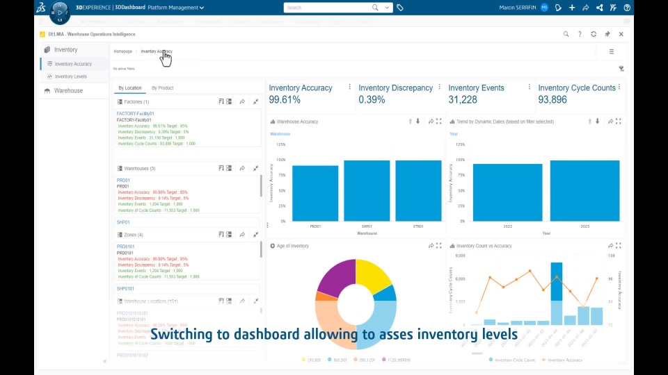This screenshot has height=375, width=668.
Task: Open Marcin SERAFIN user profile
Action: (x=517, y=7)
